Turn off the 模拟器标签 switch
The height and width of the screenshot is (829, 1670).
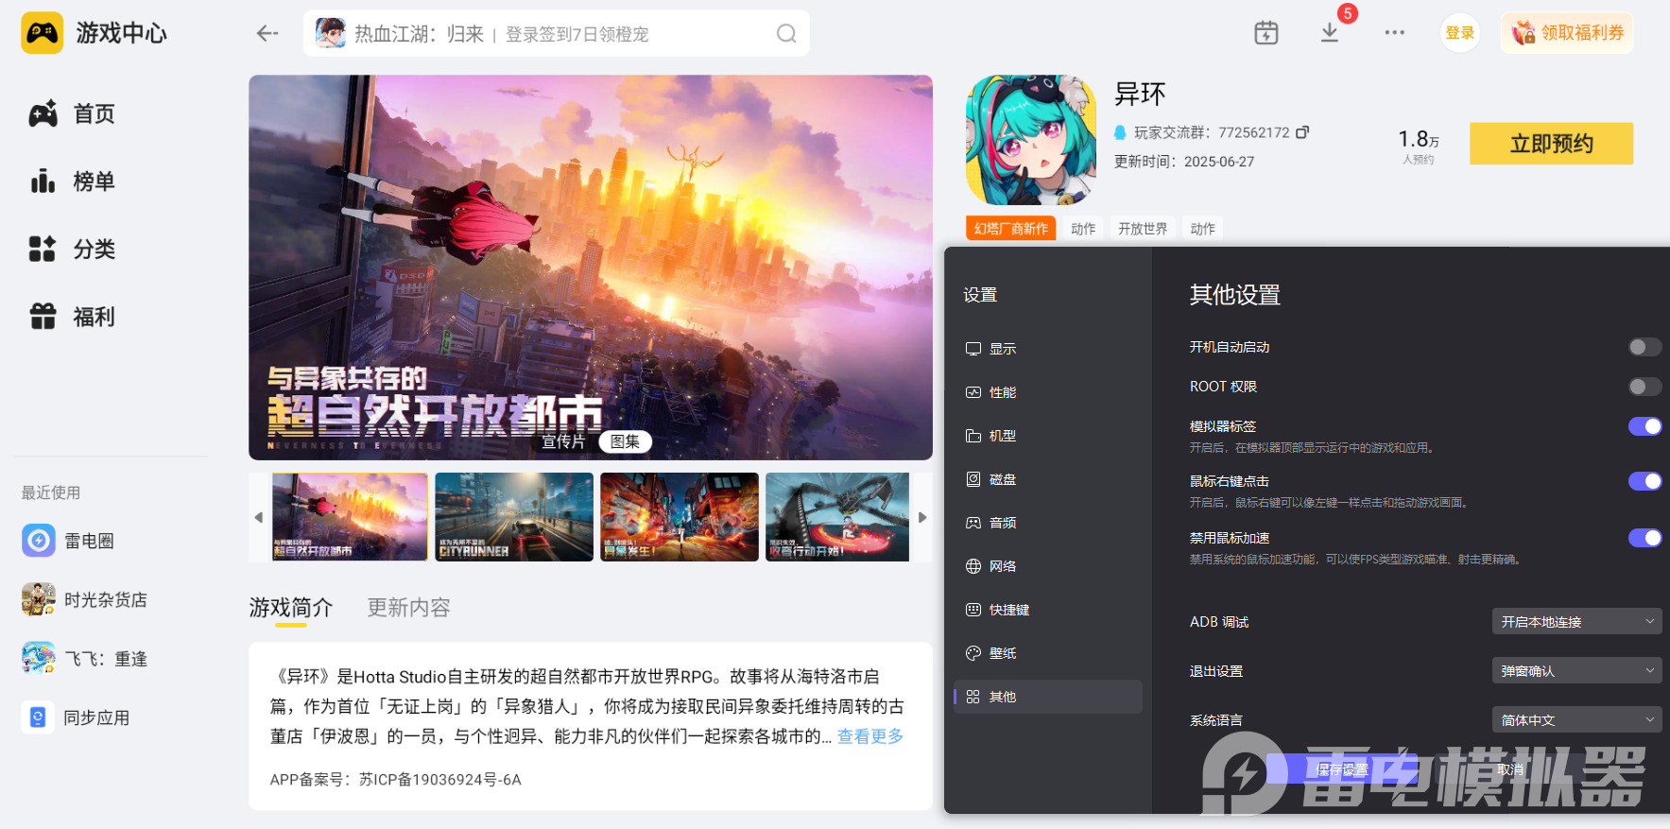pyautogui.click(x=1644, y=426)
